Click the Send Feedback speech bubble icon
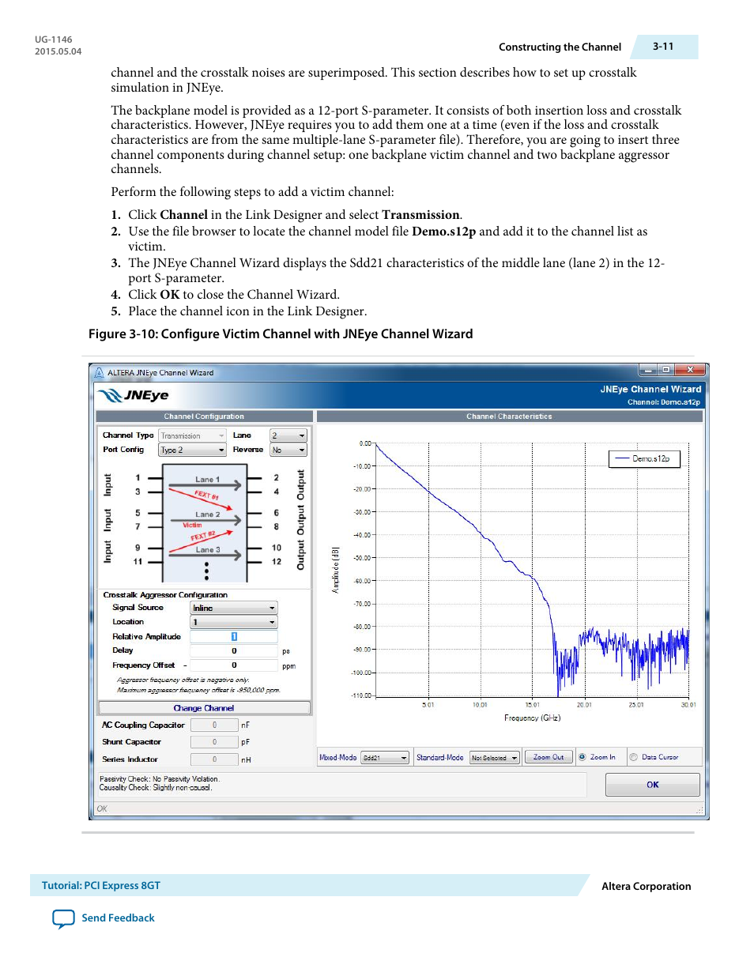 coord(63,918)
